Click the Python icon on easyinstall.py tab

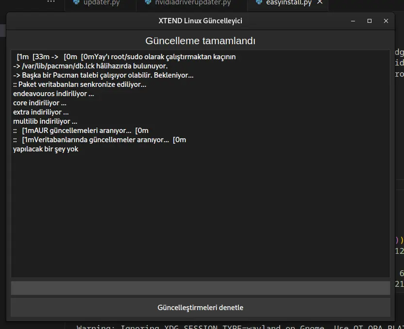(x=259, y=2)
